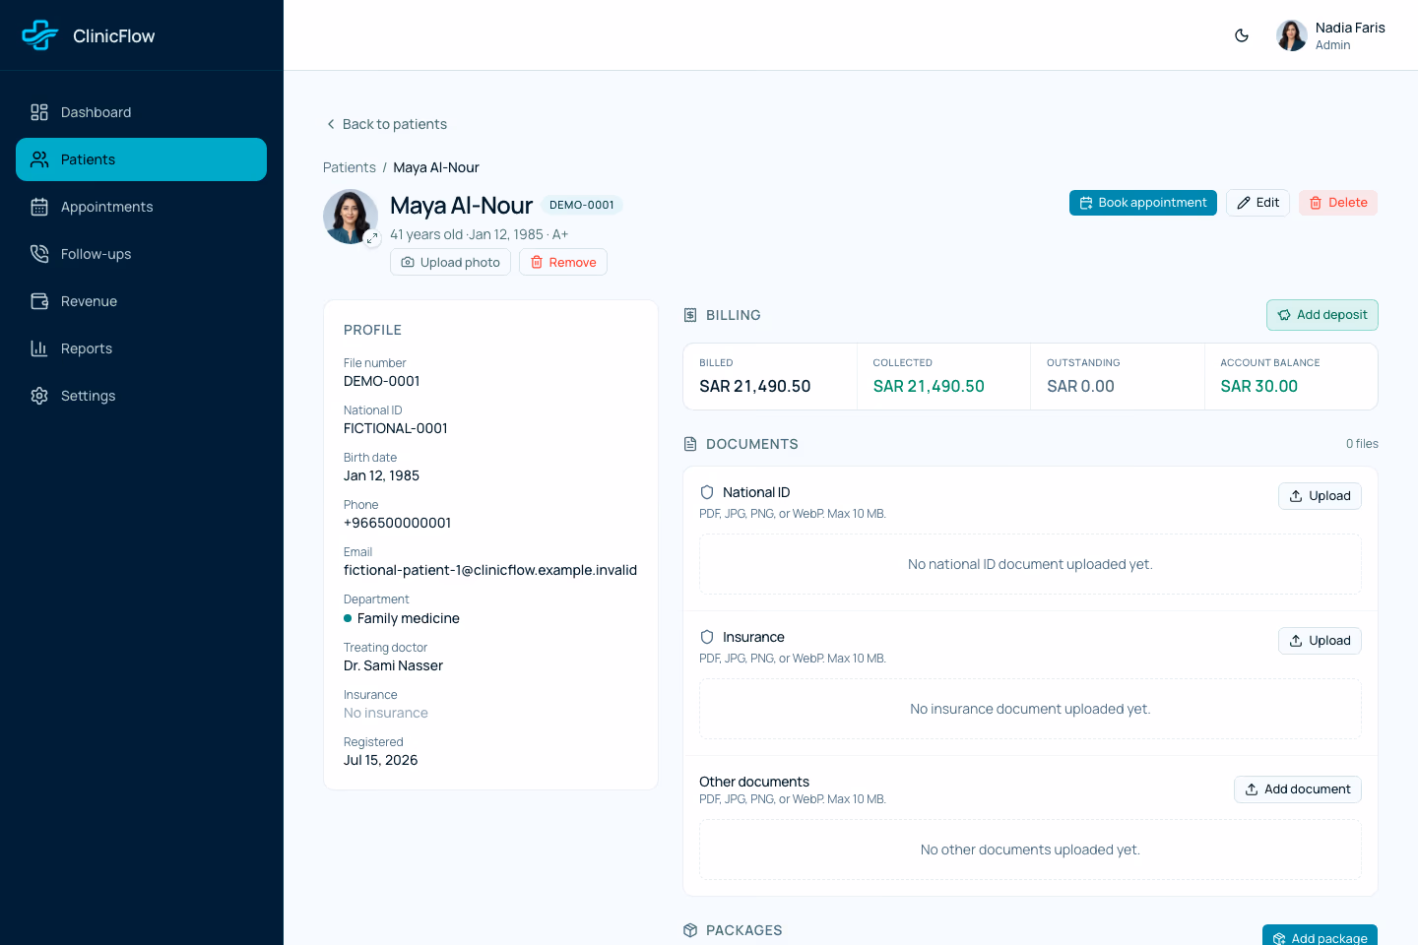Click phone number +966500000001
1418x945 pixels.
(398, 523)
